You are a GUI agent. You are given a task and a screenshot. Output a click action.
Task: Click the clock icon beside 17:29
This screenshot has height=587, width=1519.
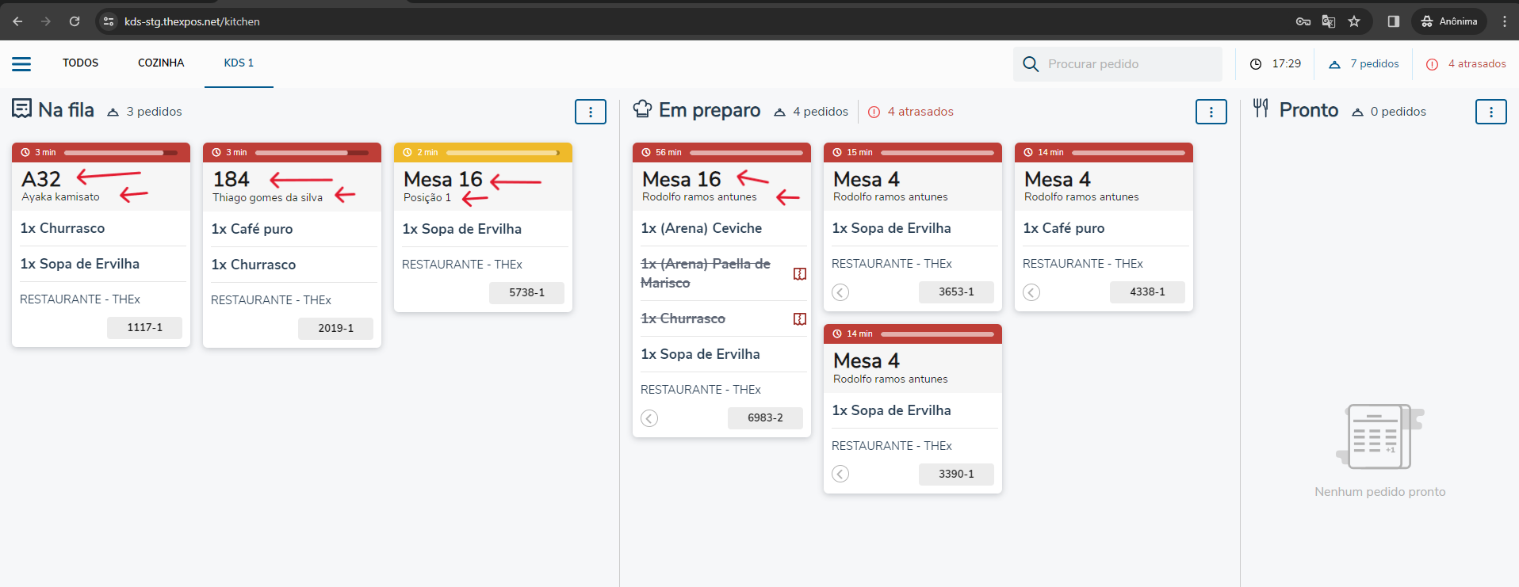pyautogui.click(x=1256, y=64)
